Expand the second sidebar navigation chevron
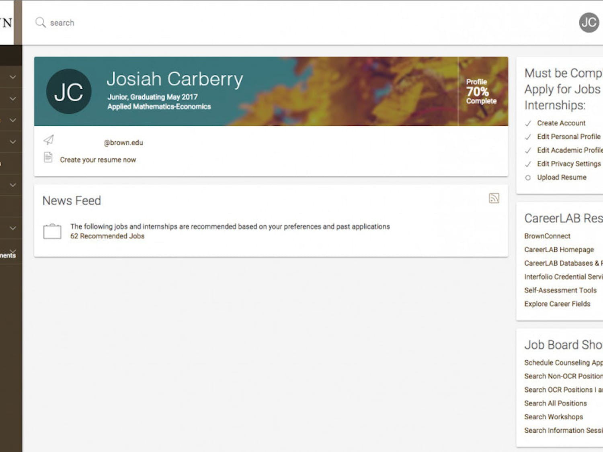 [12, 98]
